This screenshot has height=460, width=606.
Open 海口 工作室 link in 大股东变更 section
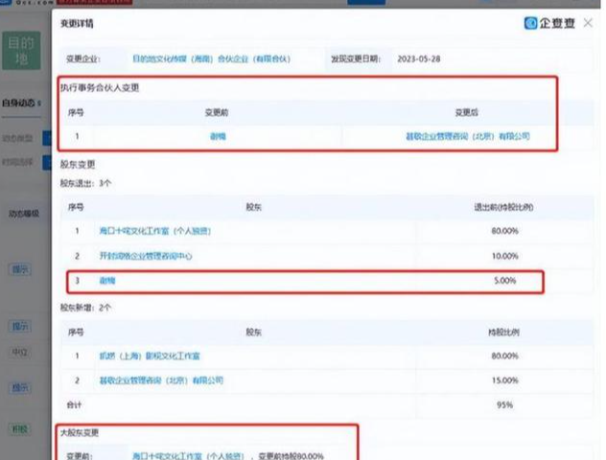coord(188,456)
